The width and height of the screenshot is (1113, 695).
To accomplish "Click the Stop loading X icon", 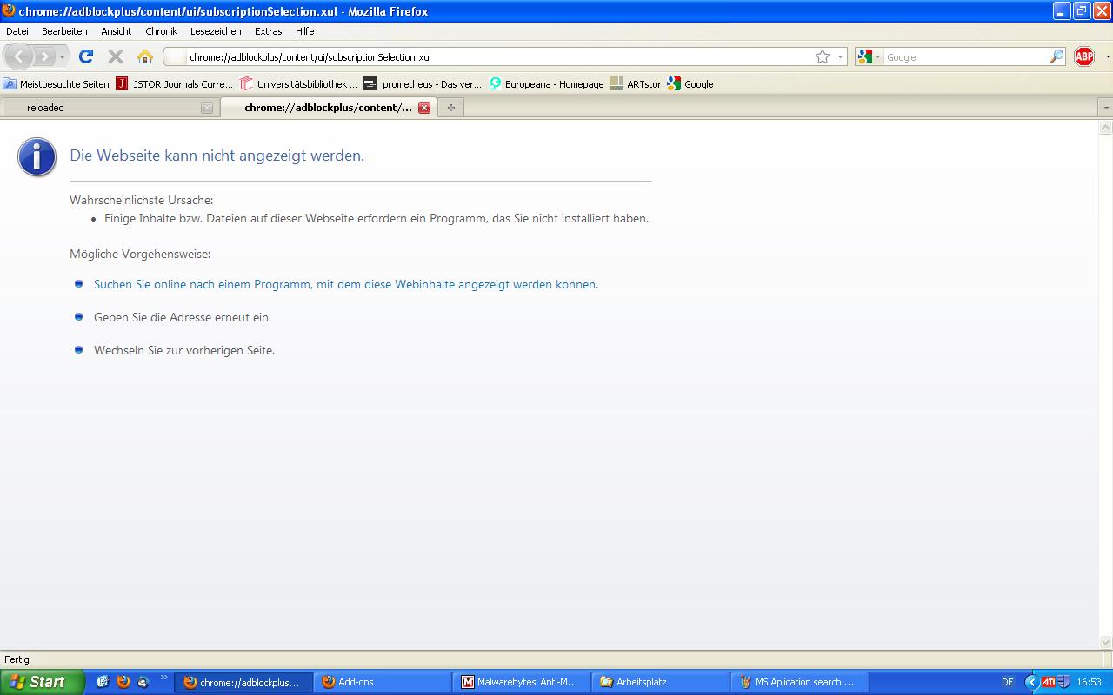I will click(x=115, y=56).
